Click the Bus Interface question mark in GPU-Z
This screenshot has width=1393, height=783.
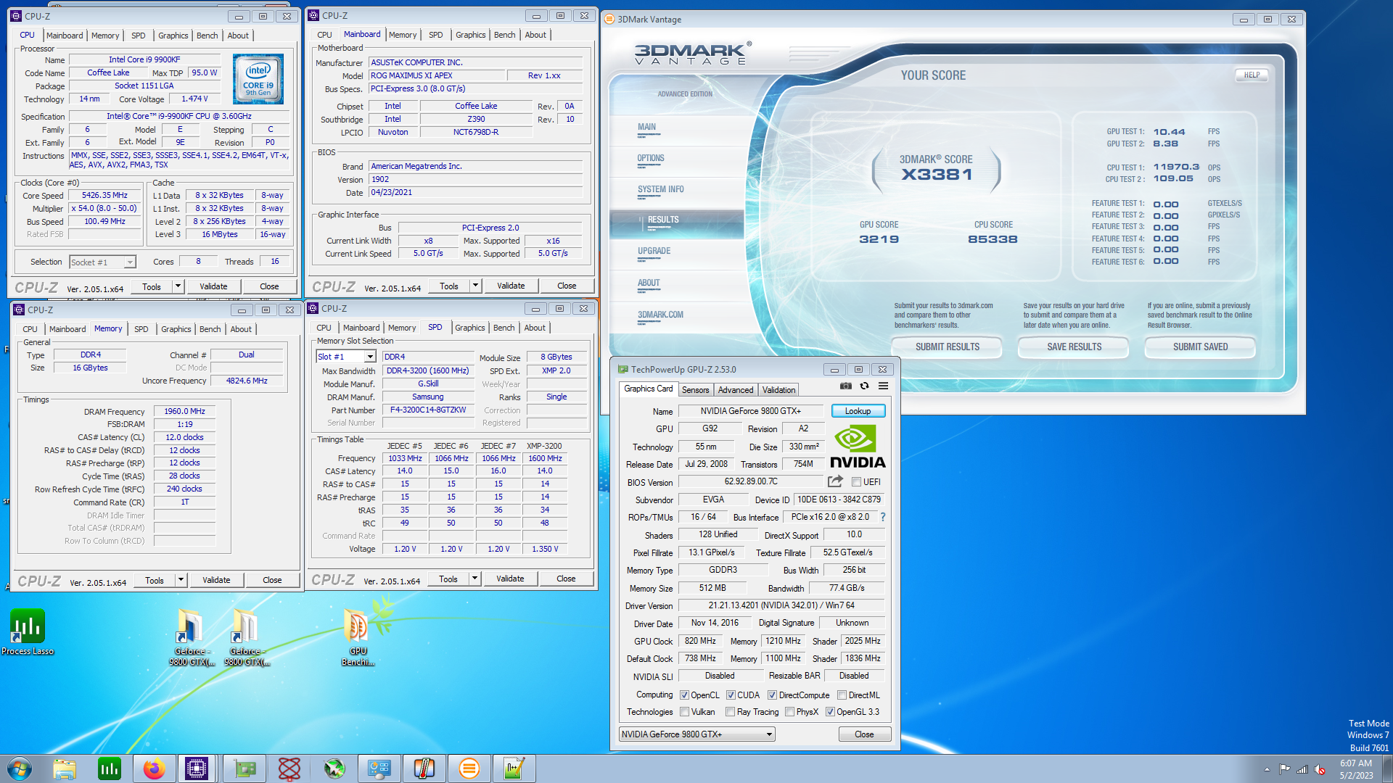point(883,517)
